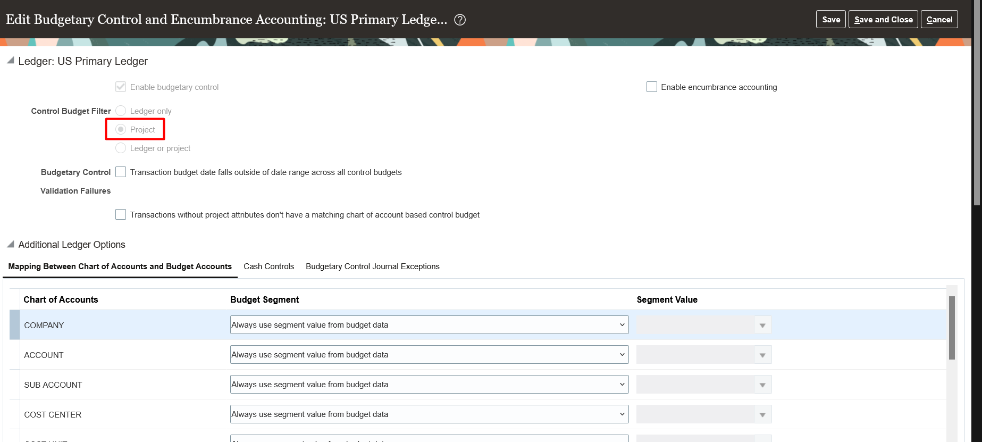
Task: Check transaction budget date falls outside range
Action: tap(121, 172)
